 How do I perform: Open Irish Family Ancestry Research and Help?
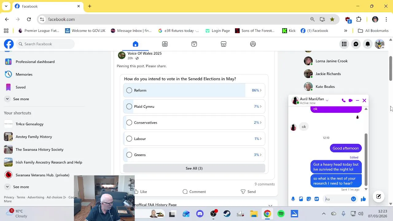[x=49, y=162]
